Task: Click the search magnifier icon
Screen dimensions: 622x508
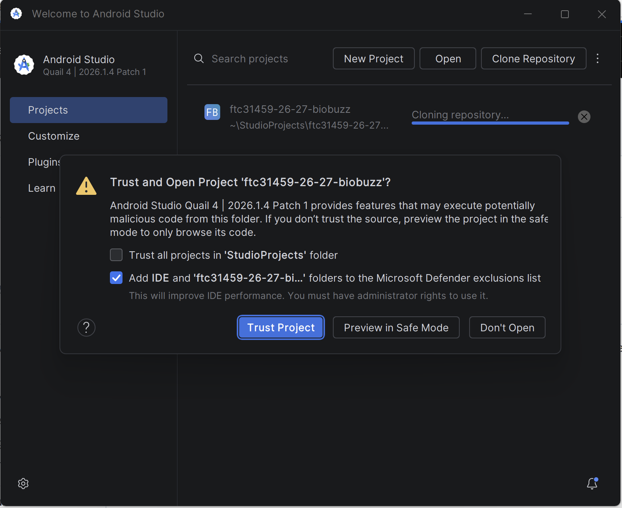Action: click(199, 59)
